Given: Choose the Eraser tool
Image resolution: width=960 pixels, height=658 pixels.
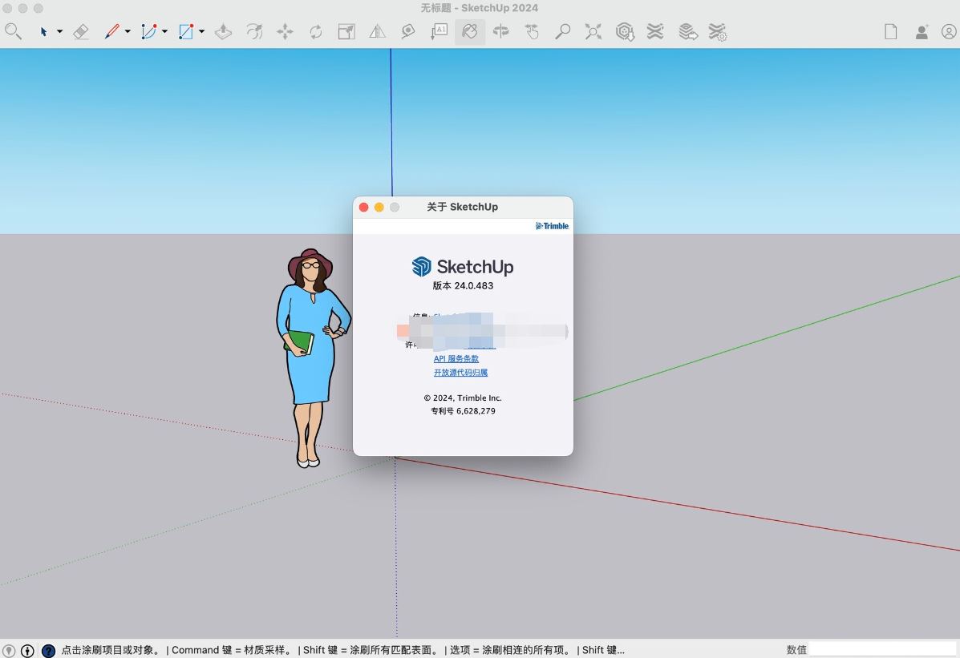Looking at the screenshot, I should coord(81,31).
